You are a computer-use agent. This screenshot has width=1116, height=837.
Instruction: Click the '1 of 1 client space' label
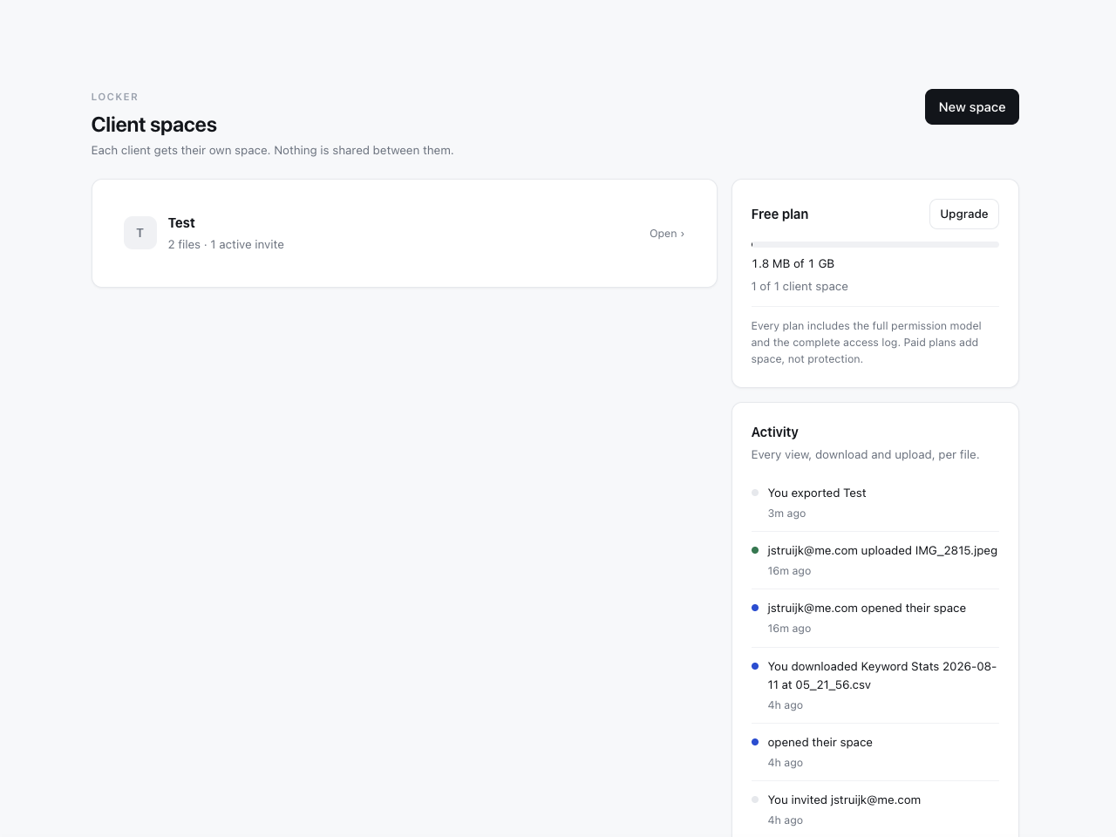pyautogui.click(x=800, y=286)
